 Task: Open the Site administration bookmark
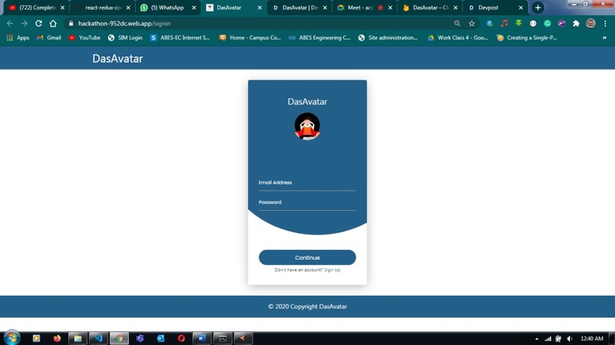388,37
